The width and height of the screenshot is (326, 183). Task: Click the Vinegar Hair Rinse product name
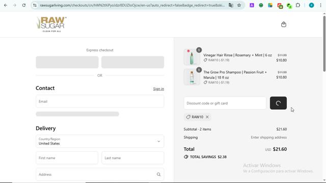pyautogui.click(x=237, y=55)
